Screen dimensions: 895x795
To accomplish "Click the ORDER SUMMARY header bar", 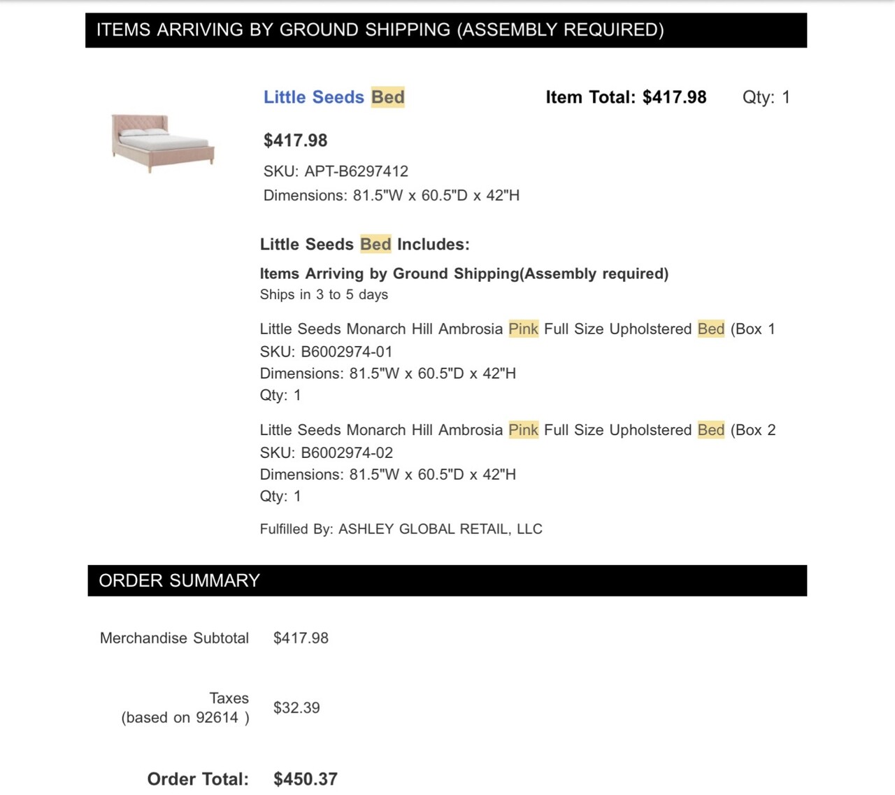I will click(447, 580).
